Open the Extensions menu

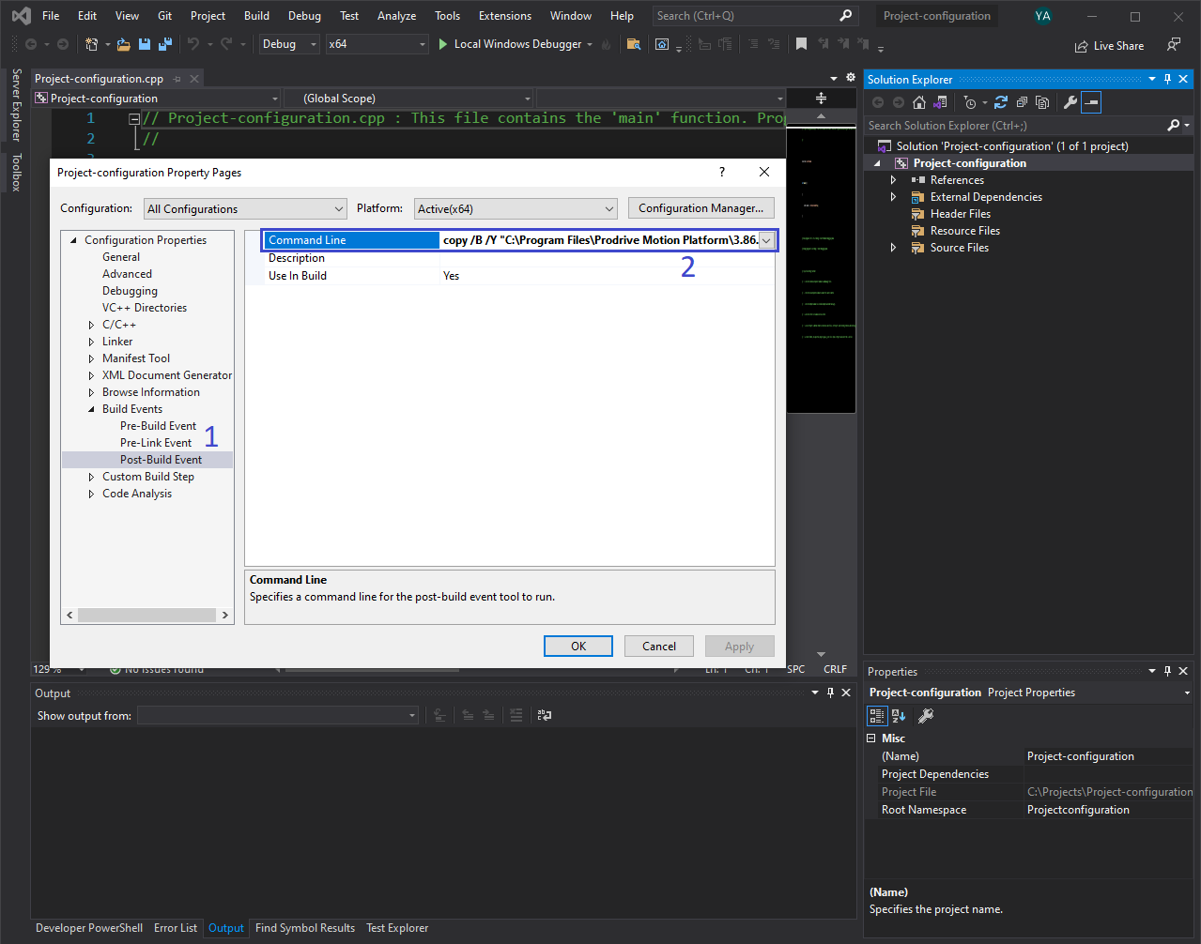(x=504, y=15)
